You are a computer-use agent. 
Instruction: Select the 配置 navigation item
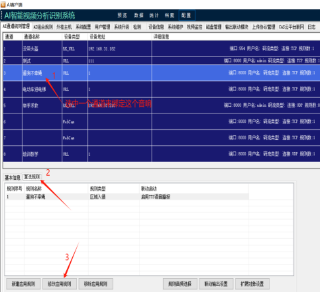click(186, 15)
